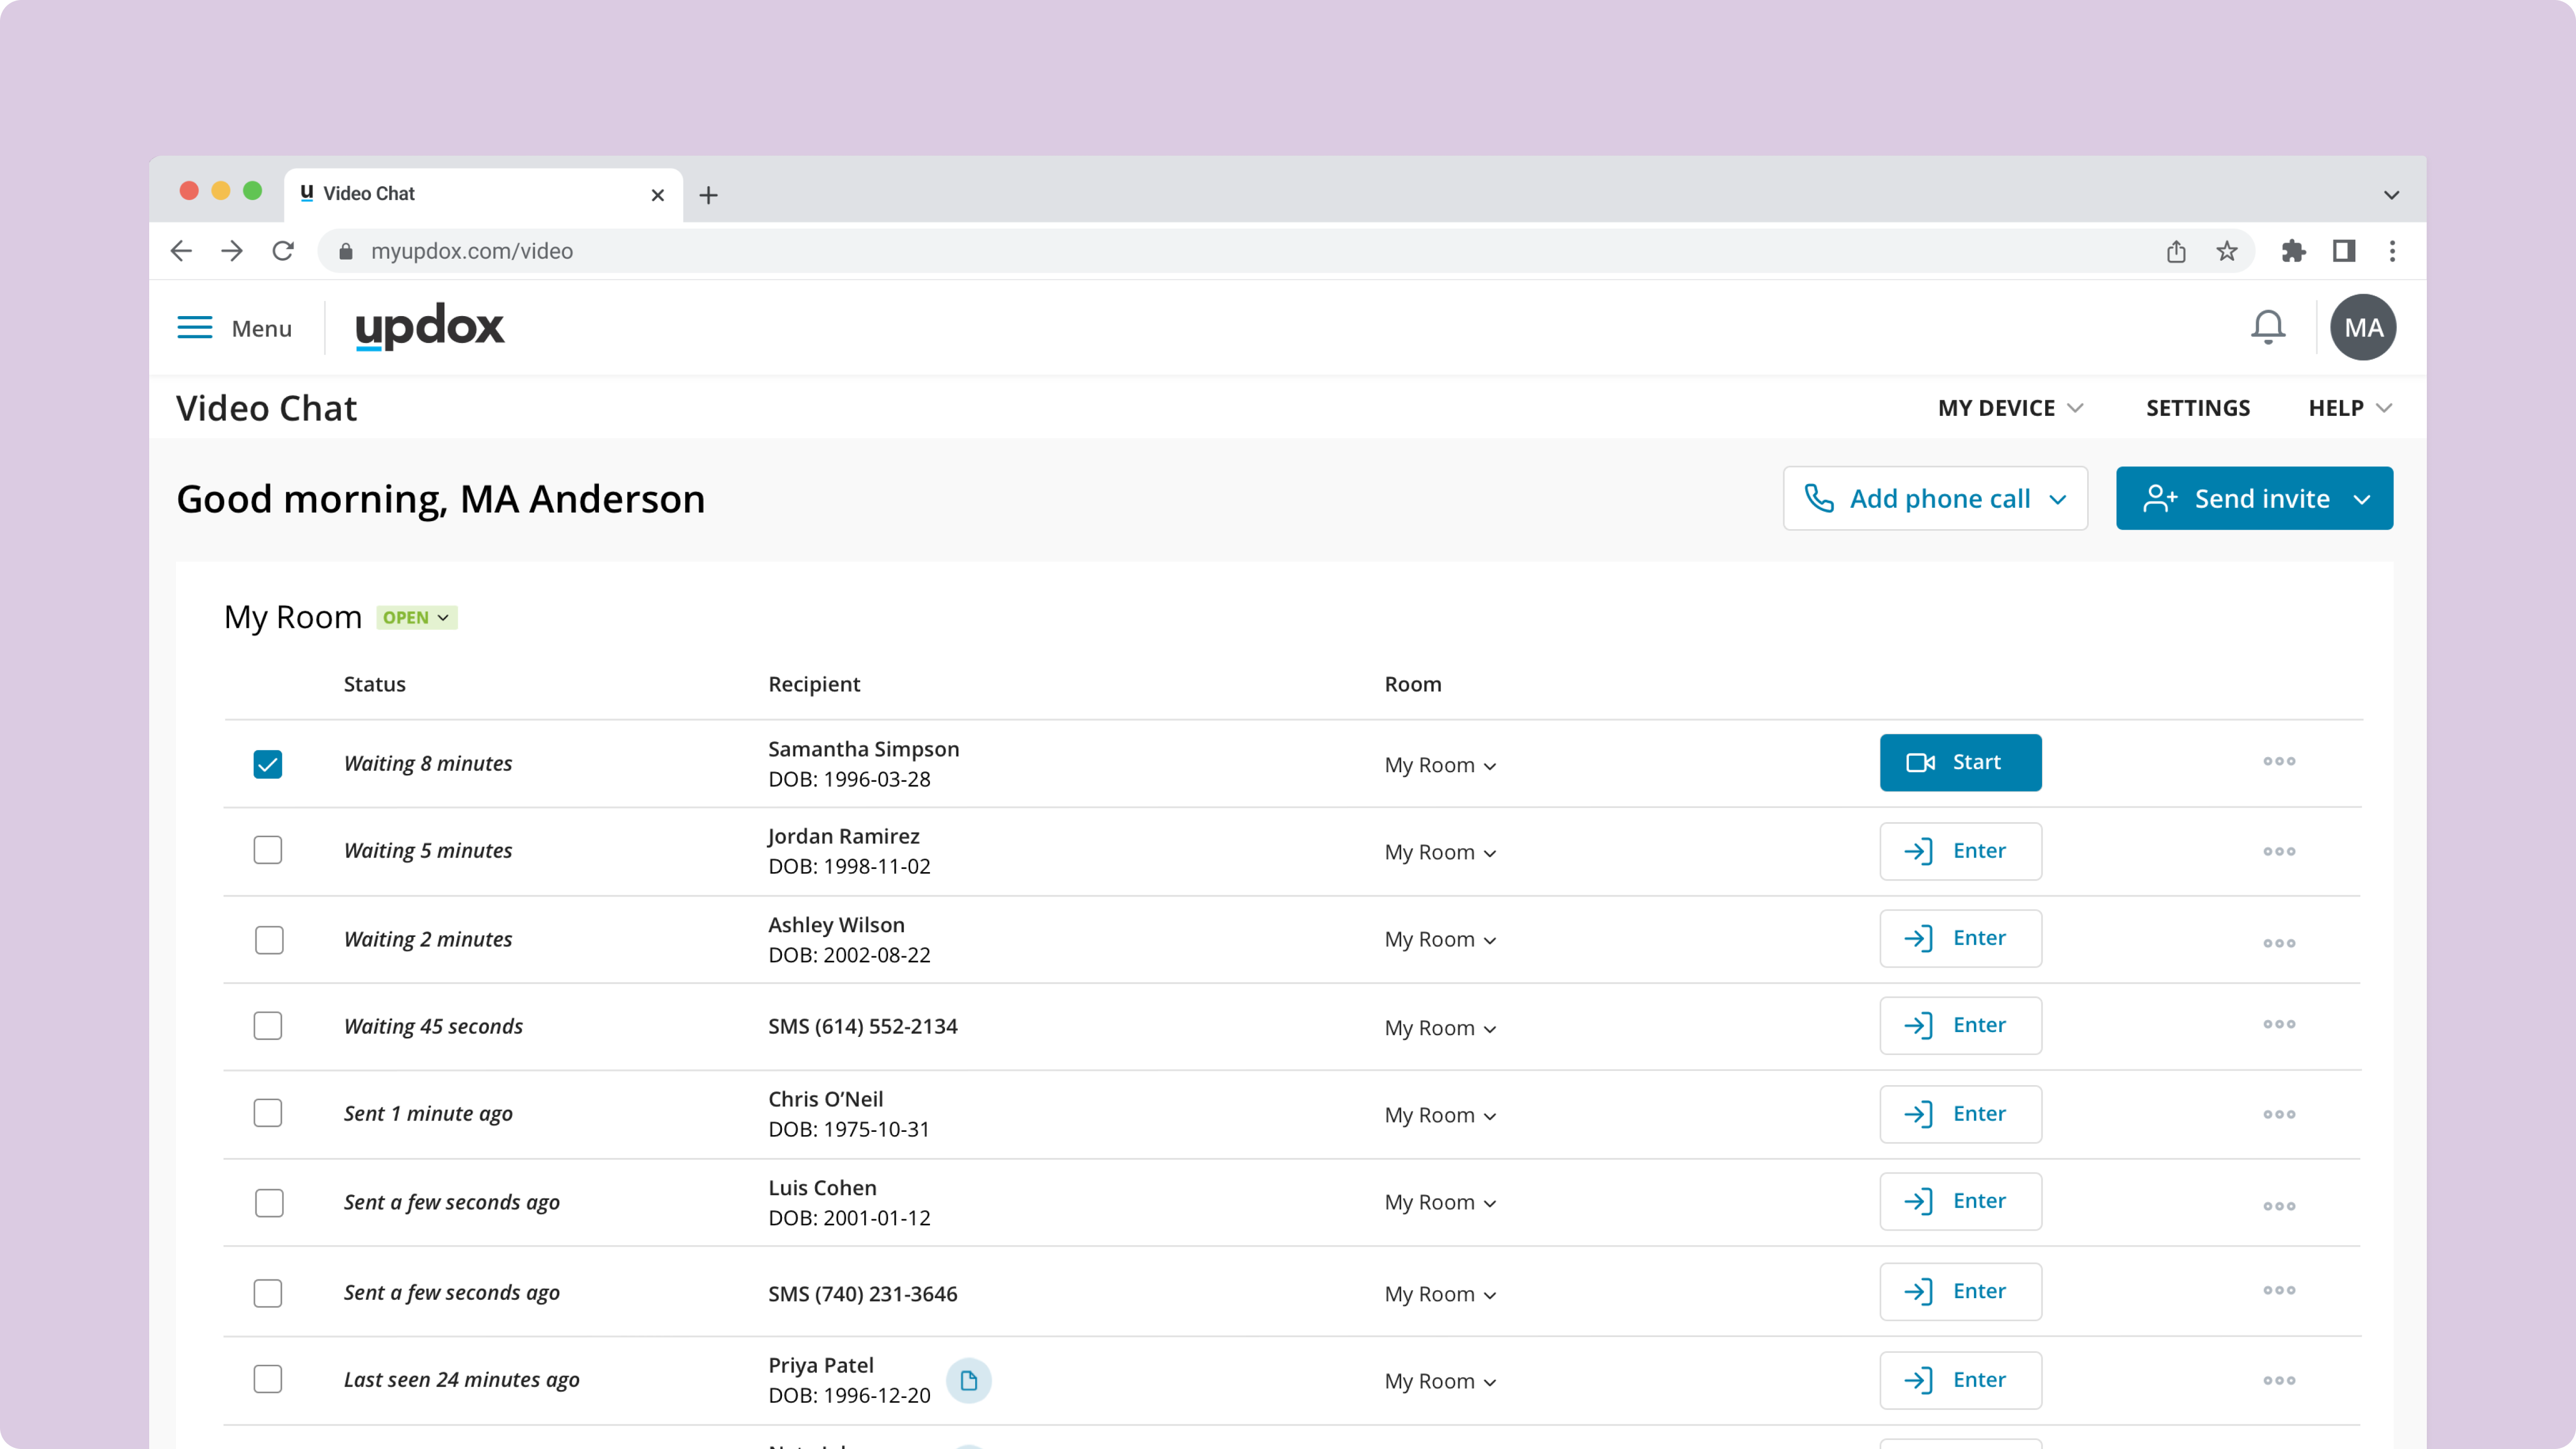Screen dimensions: 2576x1449
Task: Go forward in browser history
Action: click(x=232, y=251)
